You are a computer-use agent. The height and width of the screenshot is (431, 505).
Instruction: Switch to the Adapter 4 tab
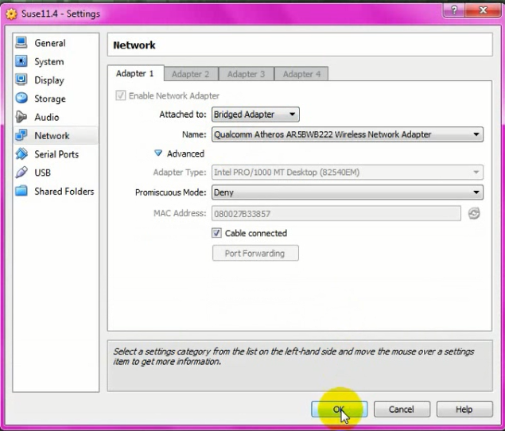301,74
